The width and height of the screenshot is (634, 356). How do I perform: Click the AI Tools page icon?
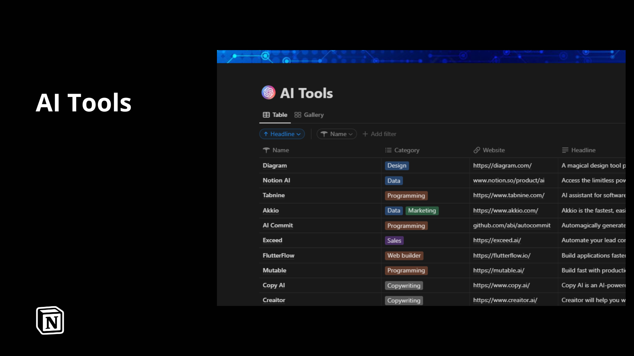pos(268,93)
